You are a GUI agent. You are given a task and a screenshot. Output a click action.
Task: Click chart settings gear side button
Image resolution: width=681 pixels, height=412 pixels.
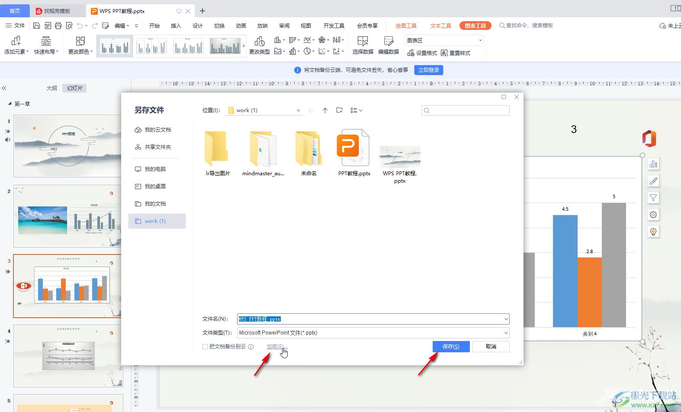(x=653, y=215)
